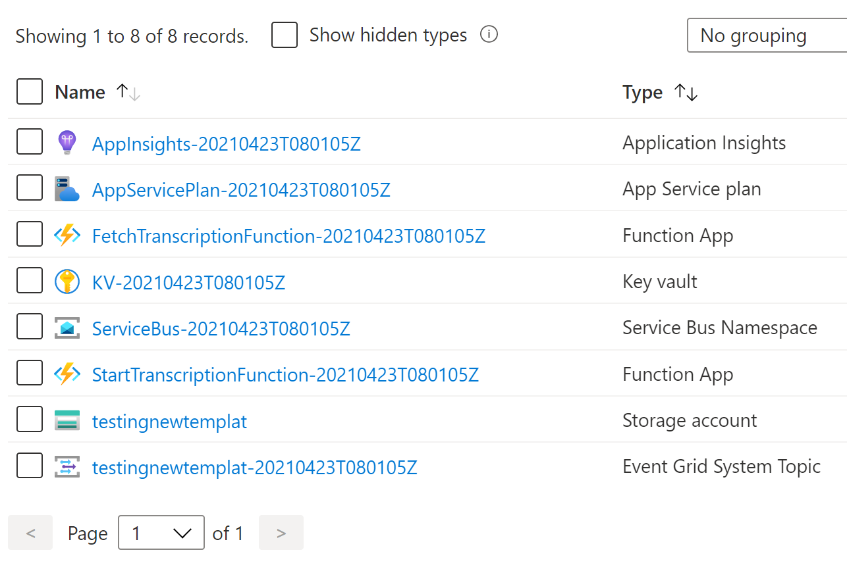The image size is (847, 565).
Task: Enable the Show hidden types checkbox
Action: coord(285,36)
